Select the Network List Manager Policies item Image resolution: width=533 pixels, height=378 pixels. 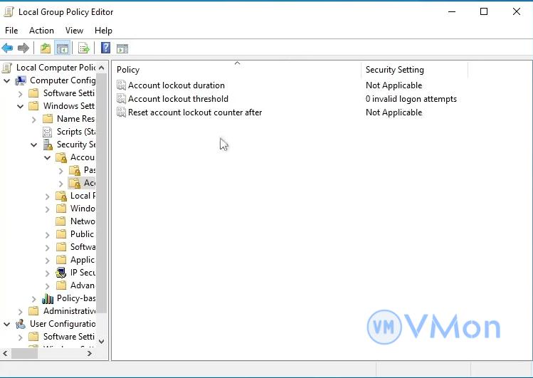tap(83, 221)
